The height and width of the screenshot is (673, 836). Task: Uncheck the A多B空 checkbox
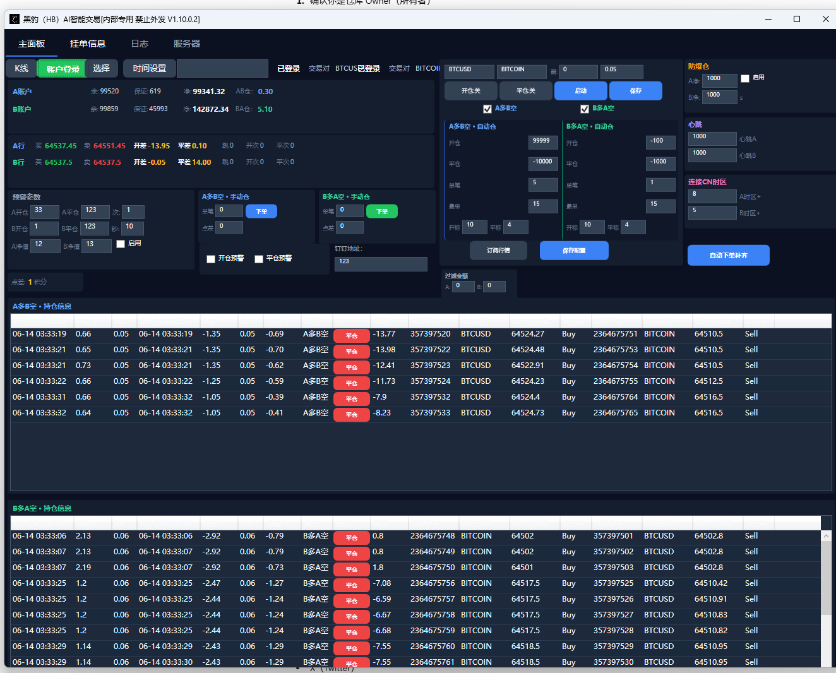click(487, 109)
